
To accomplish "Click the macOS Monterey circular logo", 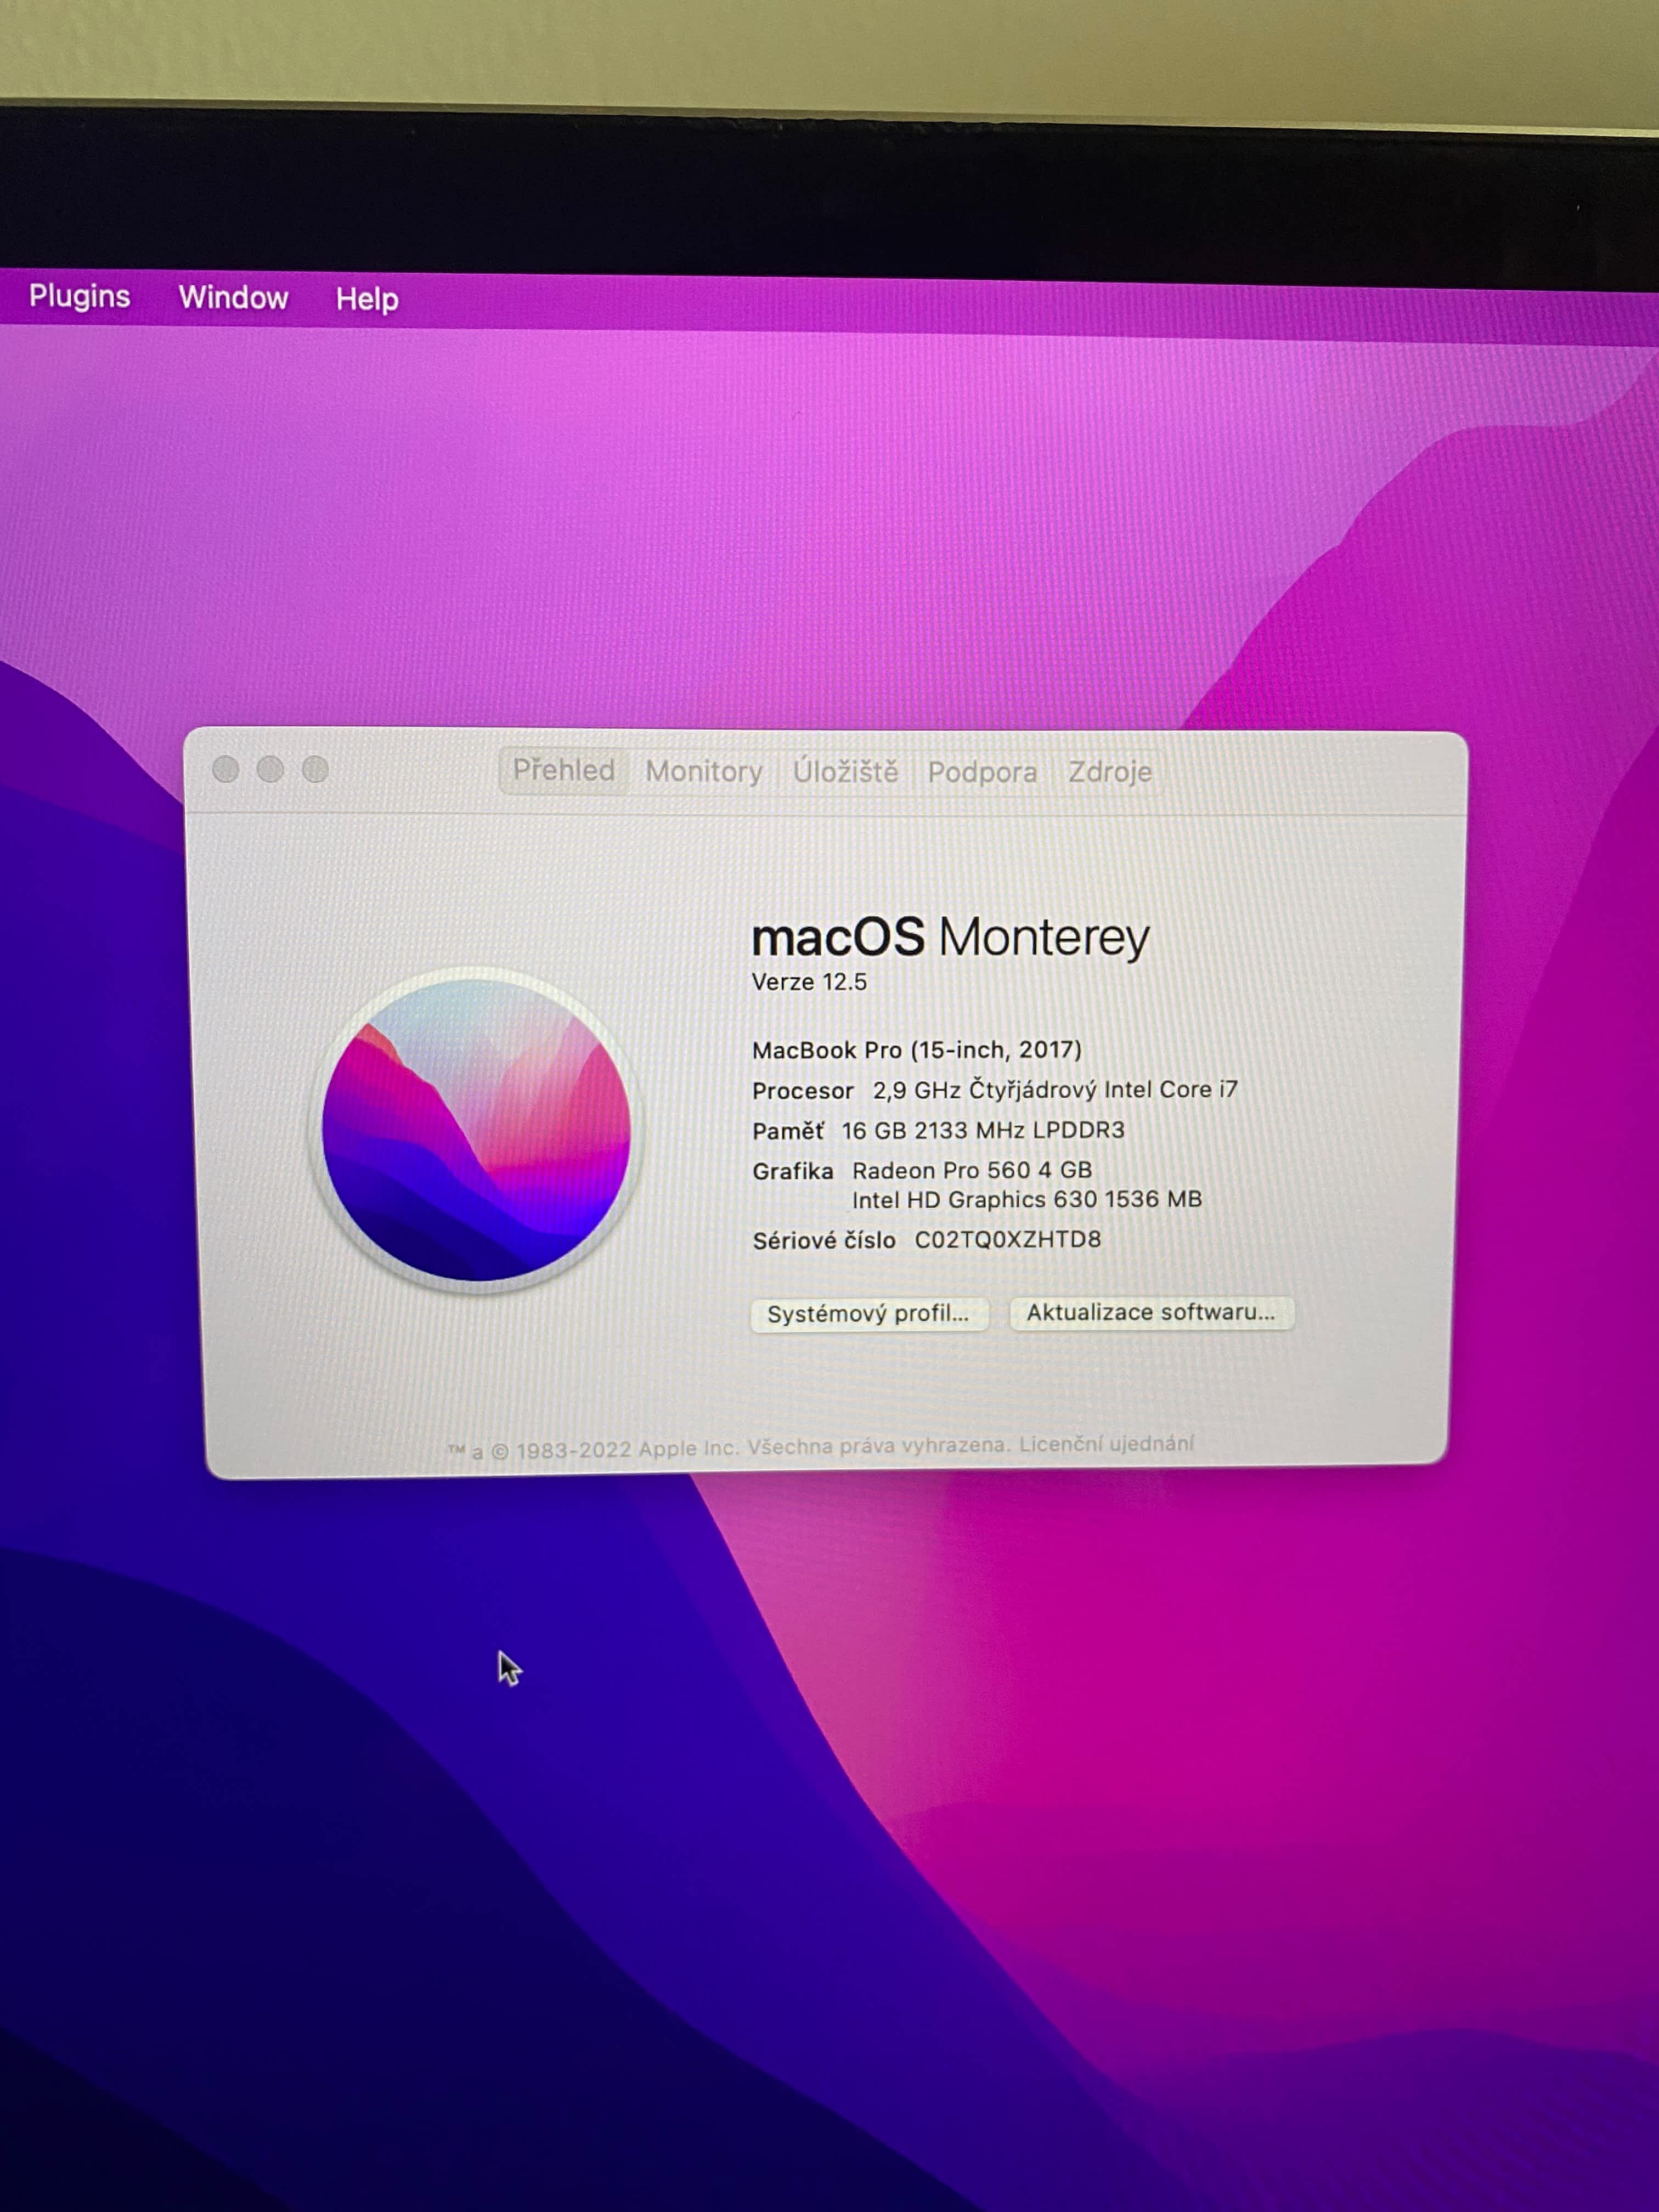I will [x=476, y=1129].
